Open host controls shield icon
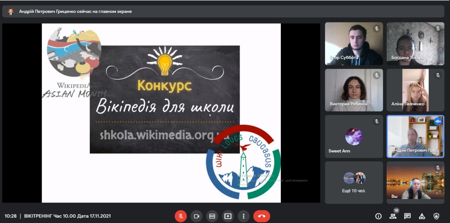Screen dimensions: 450x223 click(436, 216)
